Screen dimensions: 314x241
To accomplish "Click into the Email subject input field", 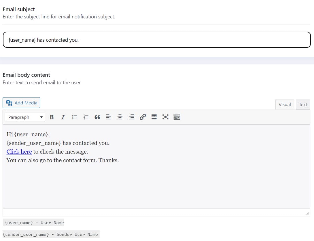I will click(x=157, y=40).
